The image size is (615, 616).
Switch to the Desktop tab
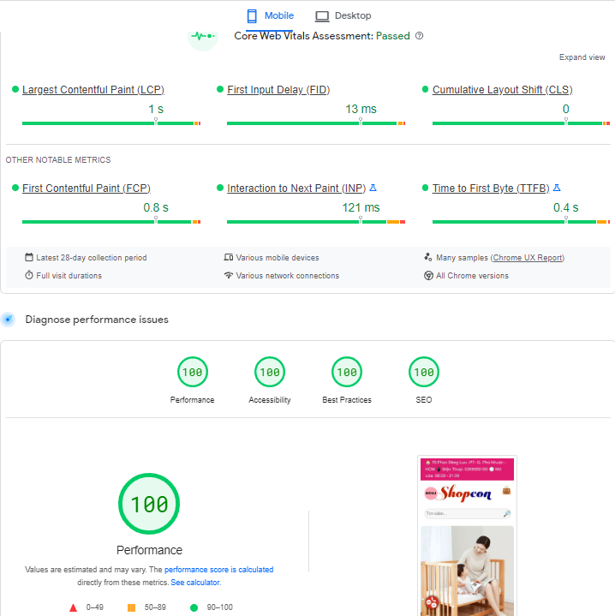(343, 15)
